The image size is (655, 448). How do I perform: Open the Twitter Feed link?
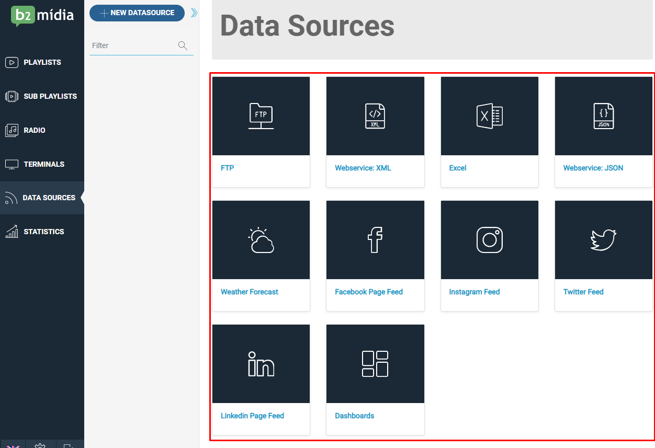[583, 292]
